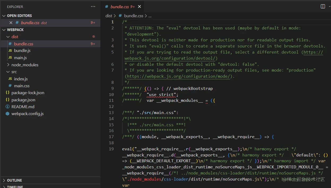This screenshot has width=331, height=188.
Task: Click the webpack cube icon beside webpack.config.js
Action: click(x=7, y=114)
